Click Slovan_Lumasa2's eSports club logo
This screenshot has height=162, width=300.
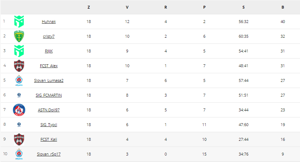(x=19, y=80)
